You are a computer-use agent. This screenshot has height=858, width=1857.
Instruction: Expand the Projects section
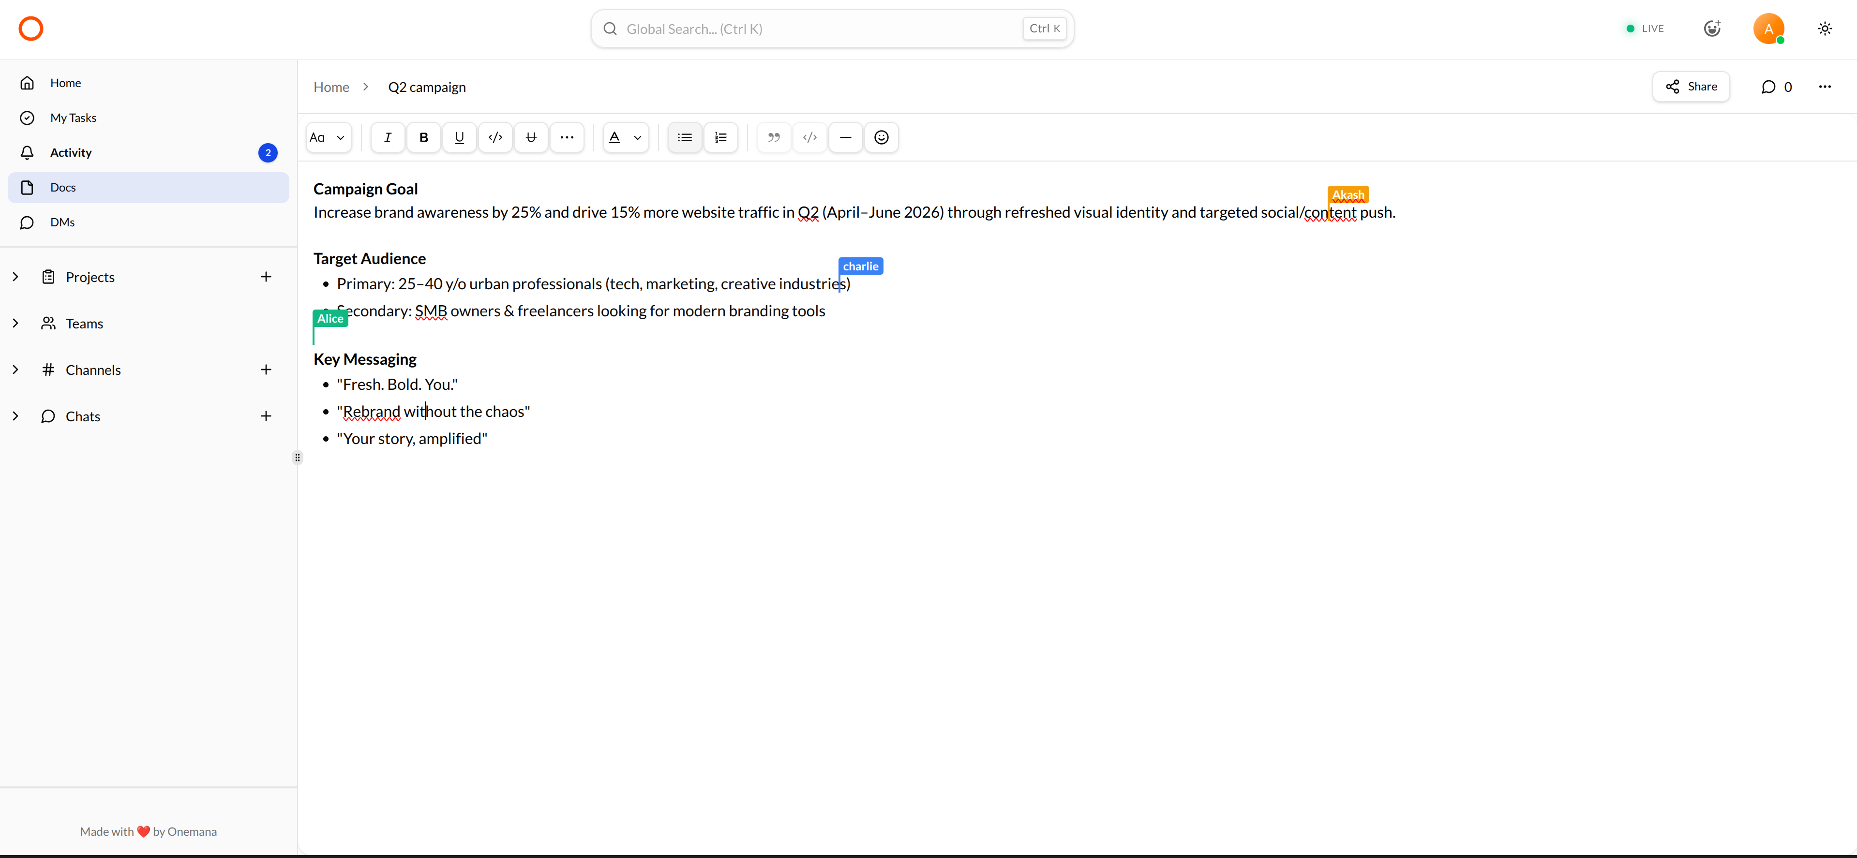tap(16, 277)
